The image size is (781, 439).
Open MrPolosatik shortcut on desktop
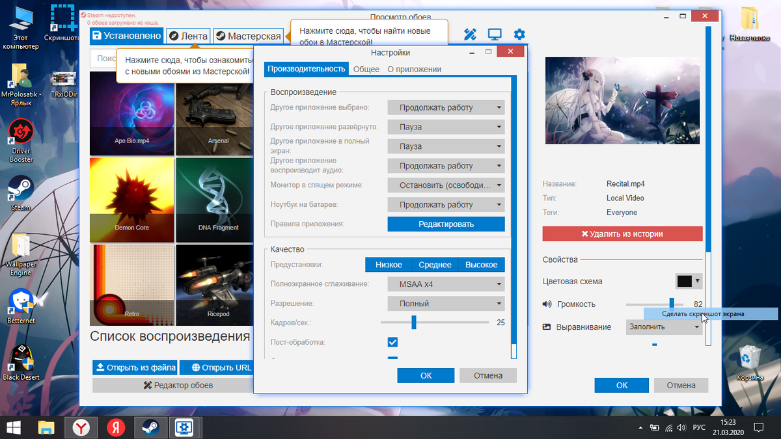click(21, 86)
